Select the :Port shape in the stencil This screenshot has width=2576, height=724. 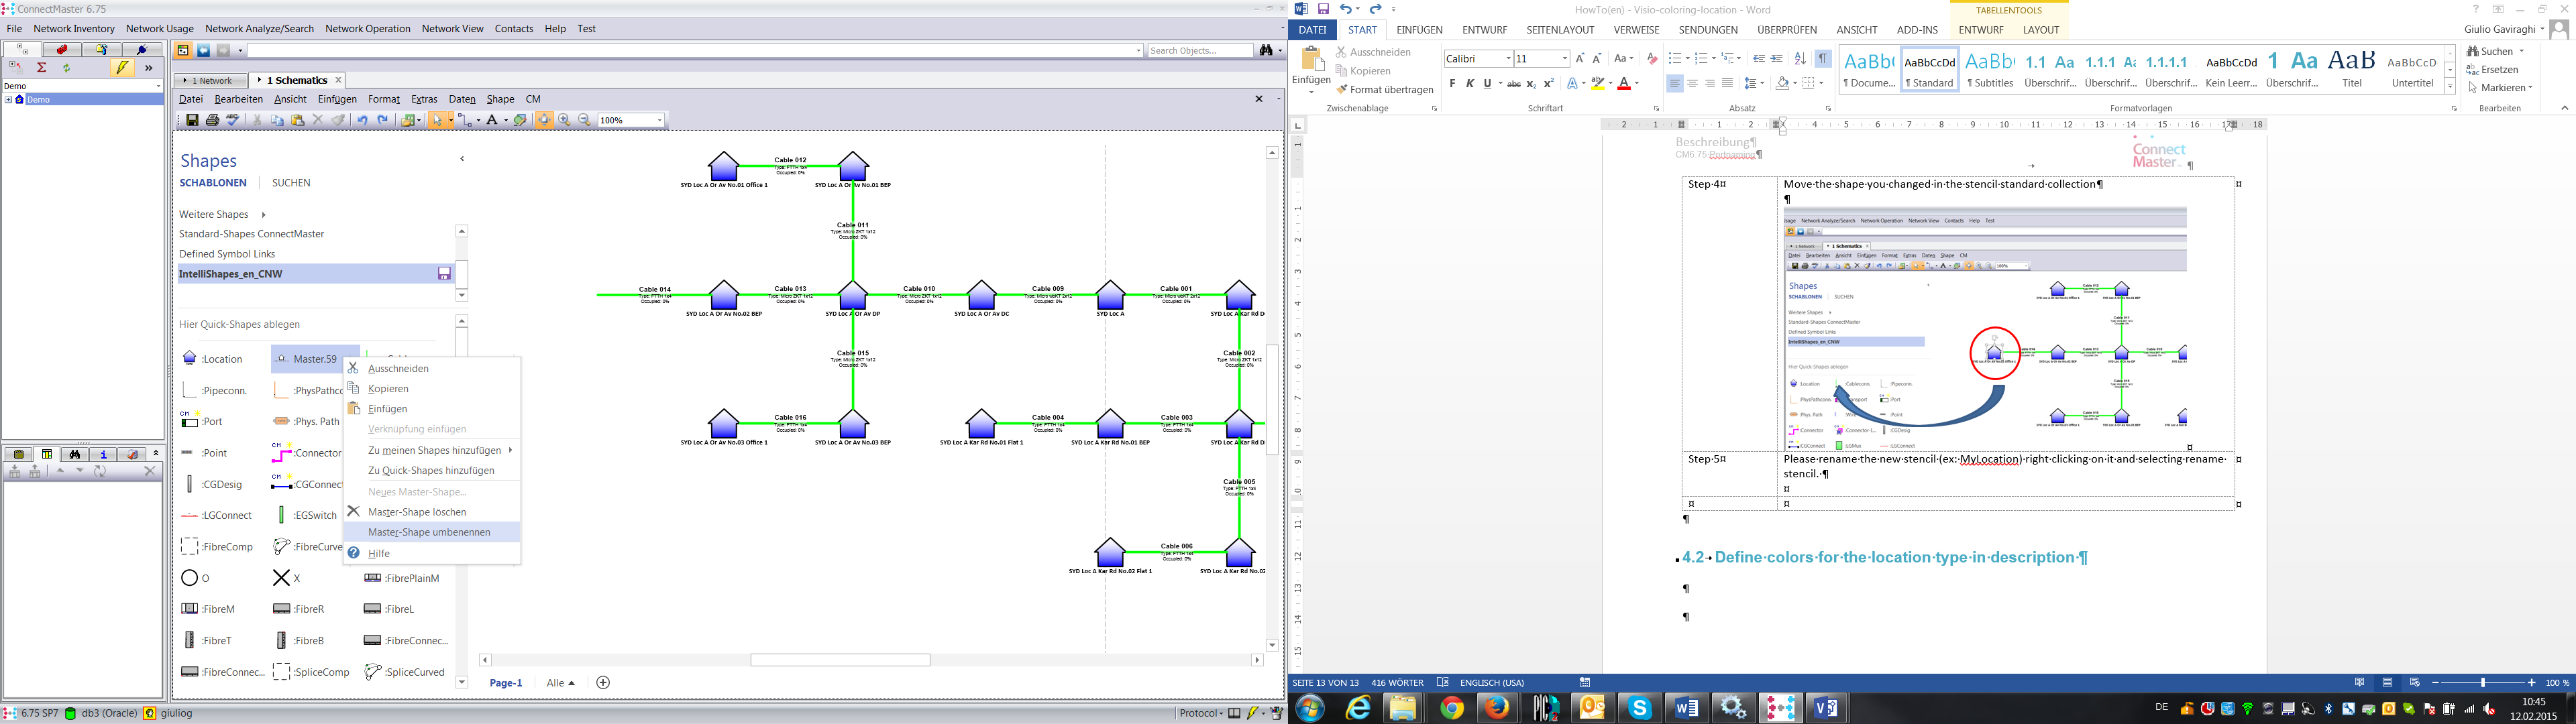[x=203, y=422]
